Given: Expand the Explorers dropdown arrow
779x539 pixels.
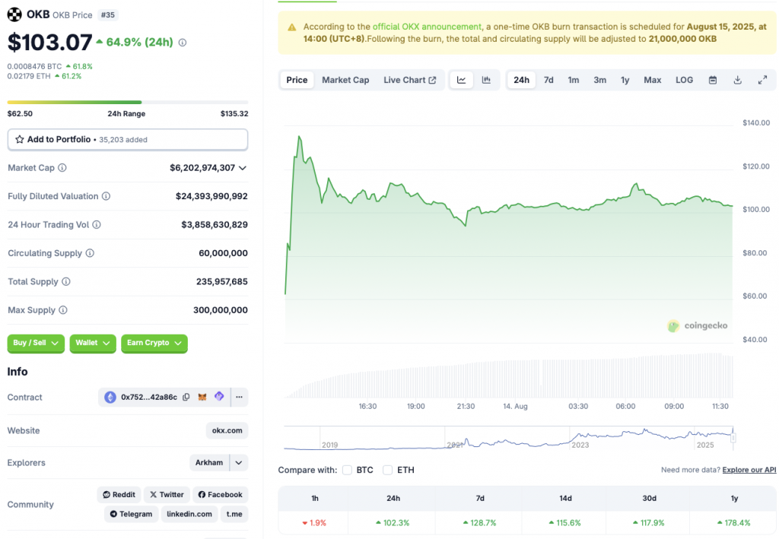Looking at the screenshot, I should click(239, 462).
